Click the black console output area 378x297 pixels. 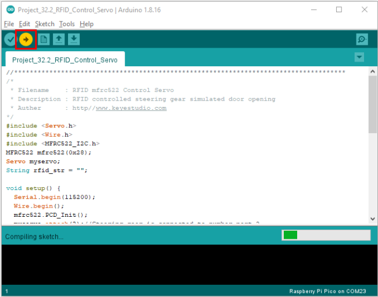click(x=189, y=264)
